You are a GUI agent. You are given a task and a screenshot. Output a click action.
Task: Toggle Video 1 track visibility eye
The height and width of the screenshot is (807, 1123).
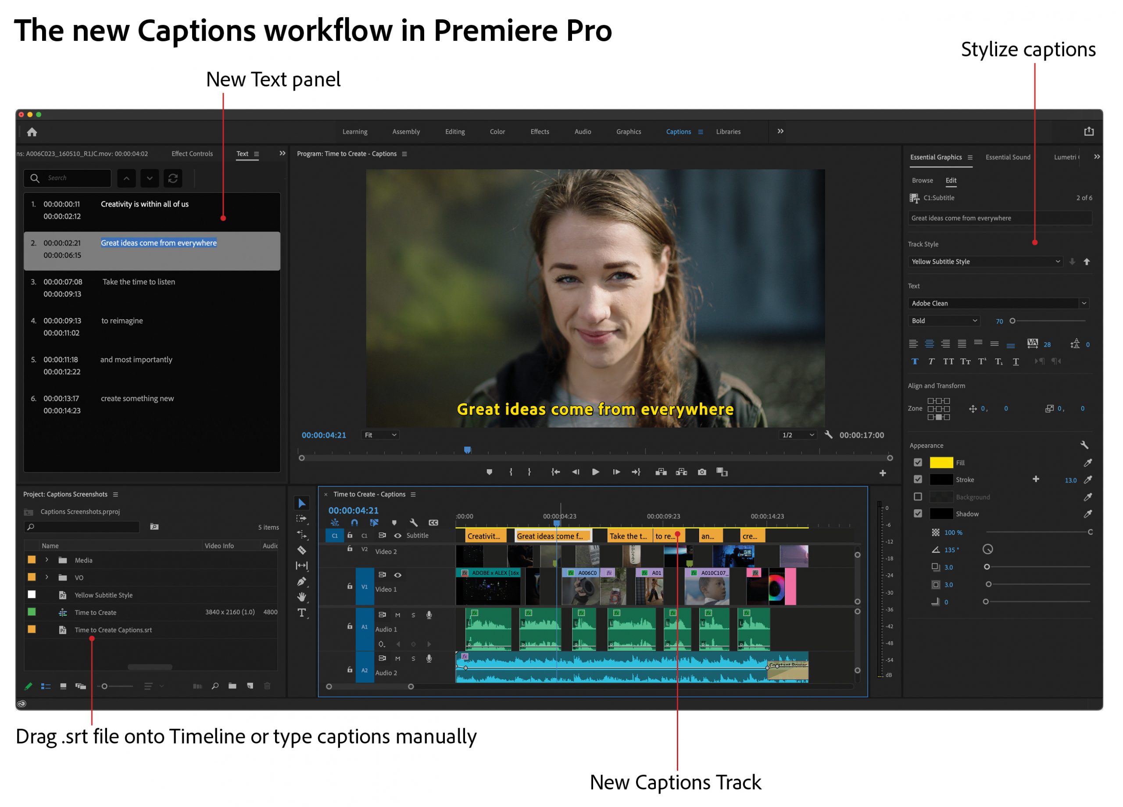pyautogui.click(x=397, y=575)
